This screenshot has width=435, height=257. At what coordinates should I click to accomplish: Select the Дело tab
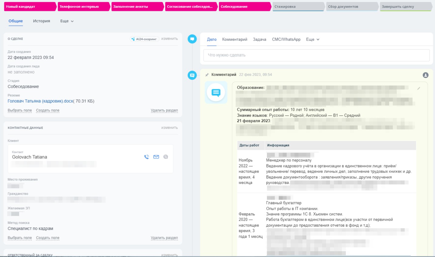(x=212, y=39)
